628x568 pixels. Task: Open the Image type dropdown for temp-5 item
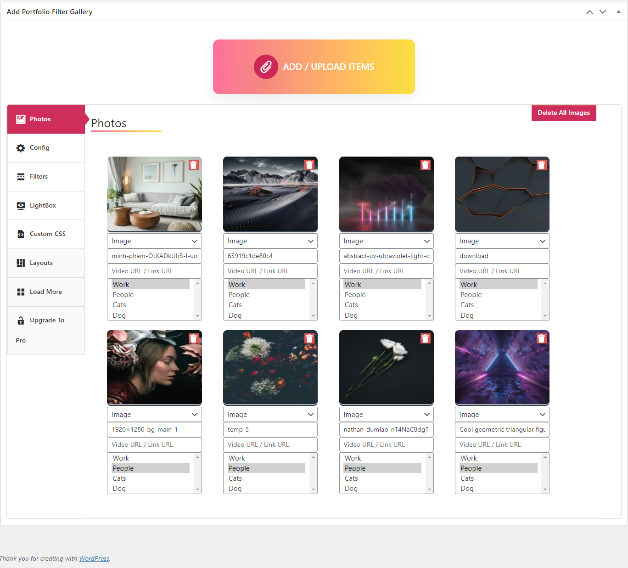coord(270,415)
